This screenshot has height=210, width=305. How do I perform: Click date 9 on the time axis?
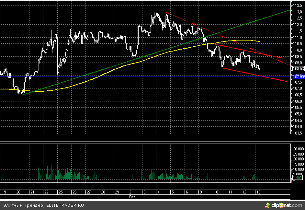click(x=201, y=192)
